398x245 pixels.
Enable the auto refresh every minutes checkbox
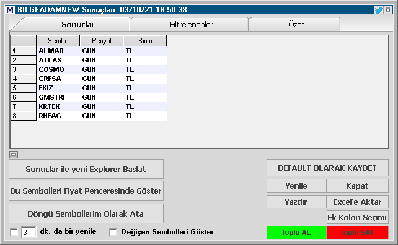[14, 232]
